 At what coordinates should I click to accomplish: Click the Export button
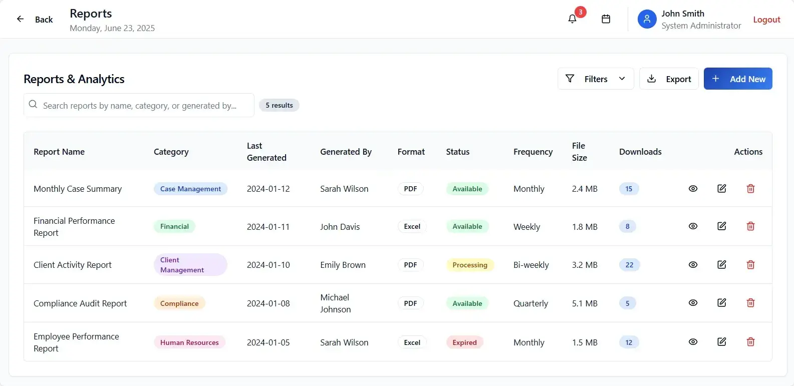click(x=669, y=79)
